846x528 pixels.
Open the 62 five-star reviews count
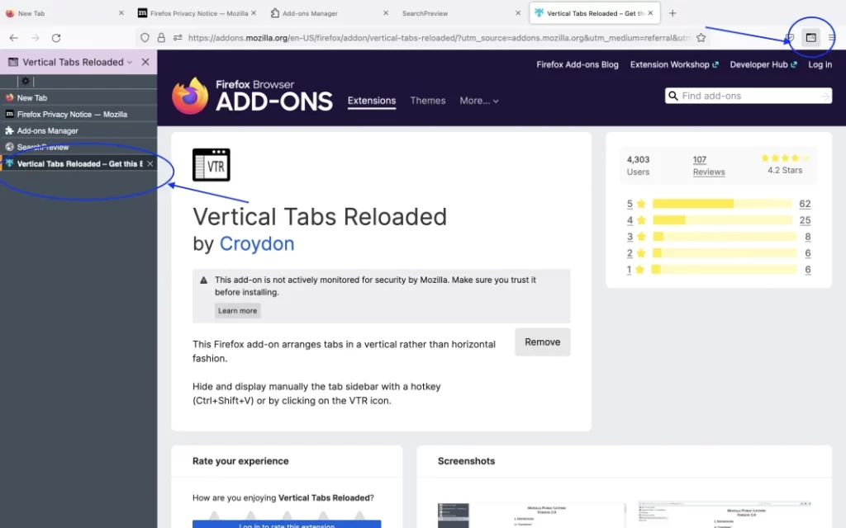pyautogui.click(x=805, y=204)
